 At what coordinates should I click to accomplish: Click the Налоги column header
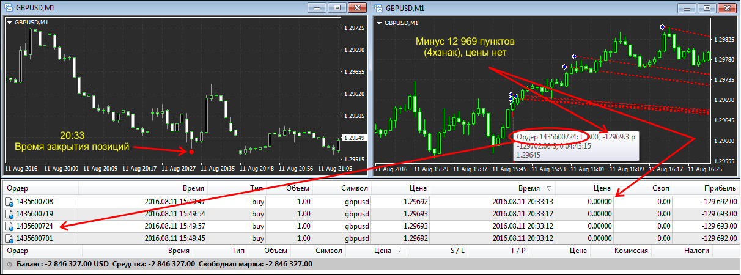point(697,251)
